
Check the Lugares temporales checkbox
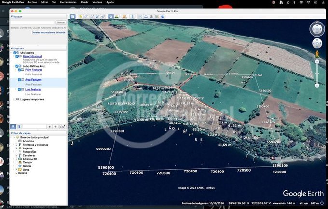tap(14, 99)
